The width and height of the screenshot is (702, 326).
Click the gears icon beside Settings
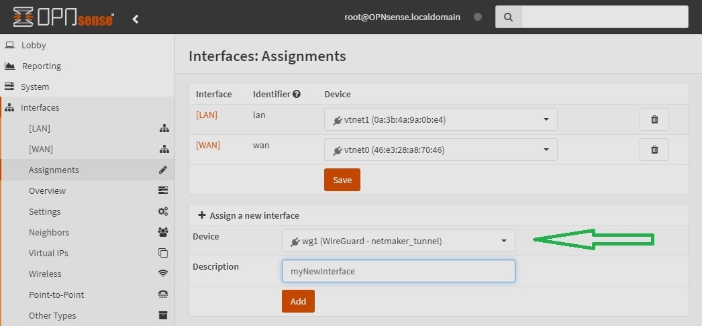click(x=162, y=212)
